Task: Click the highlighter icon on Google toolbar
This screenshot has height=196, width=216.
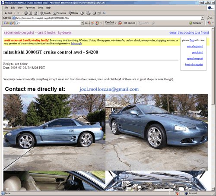Action: pos(153,23)
